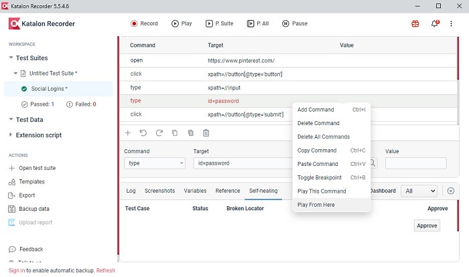Open the All filter dropdown
This screenshot has height=277, width=469.
(419, 191)
